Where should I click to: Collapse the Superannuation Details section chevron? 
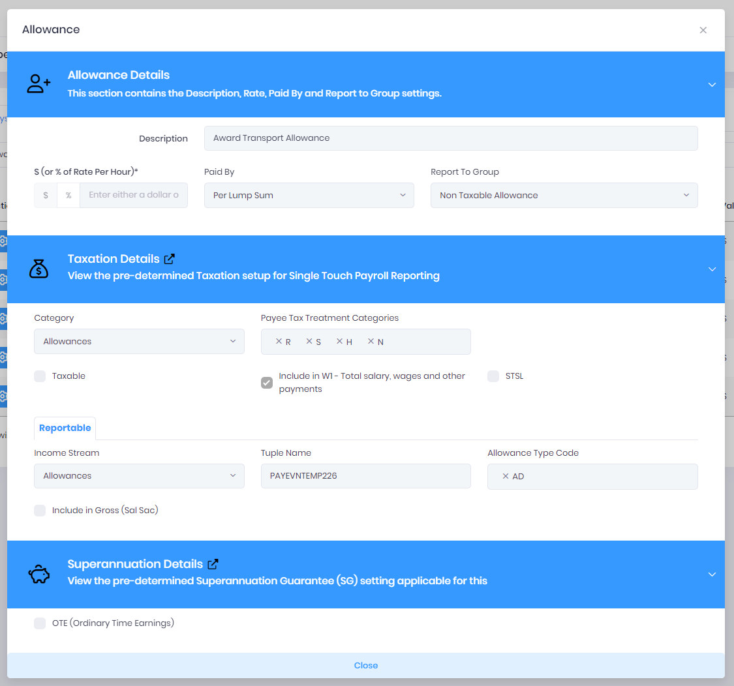pyautogui.click(x=712, y=574)
